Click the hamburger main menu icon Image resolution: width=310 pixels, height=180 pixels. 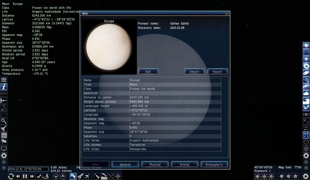[x=4, y=80]
